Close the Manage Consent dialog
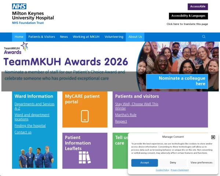This screenshot has height=176, width=220. click(x=213, y=137)
